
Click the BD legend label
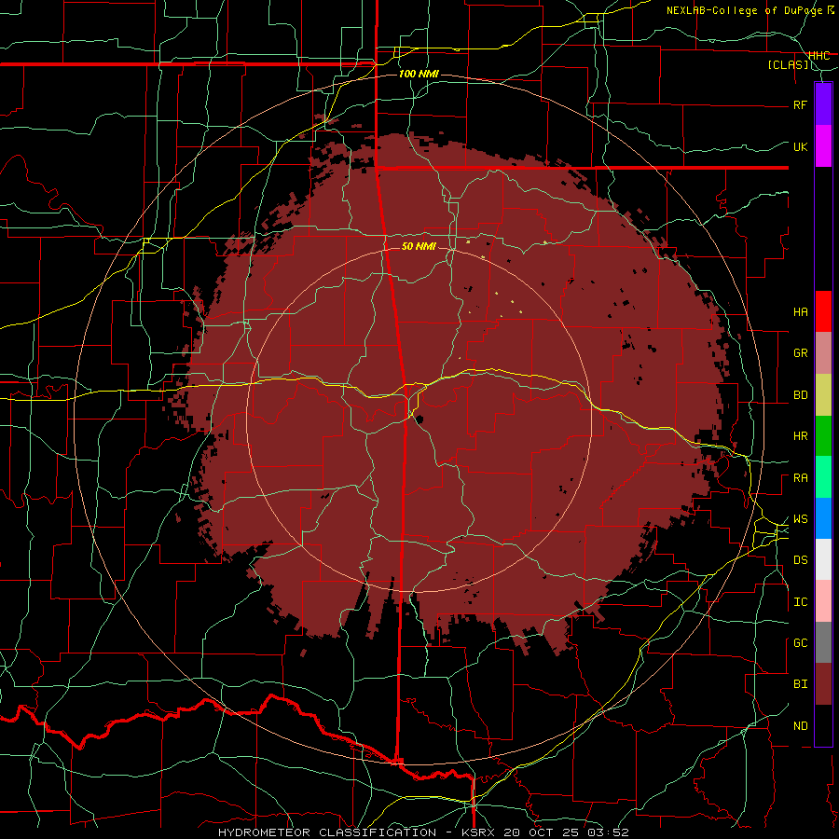coord(800,395)
